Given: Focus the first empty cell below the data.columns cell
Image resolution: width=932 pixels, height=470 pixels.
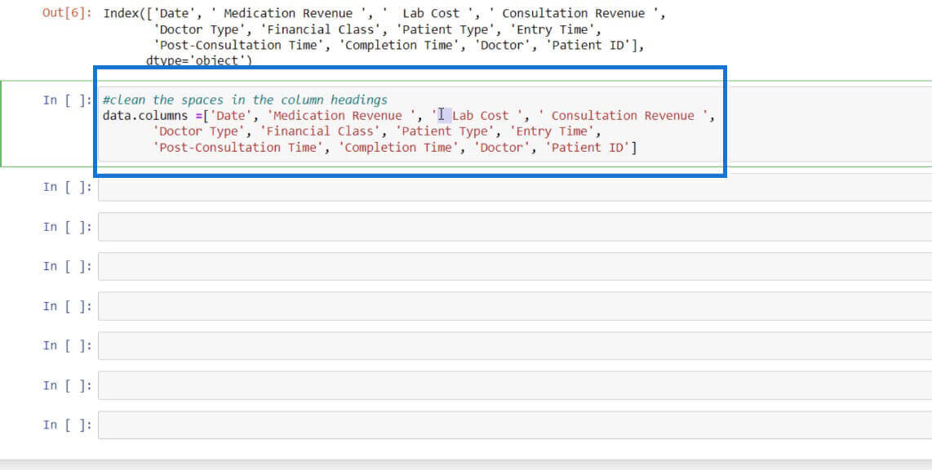Looking at the screenshot, I should coord(515,187).
